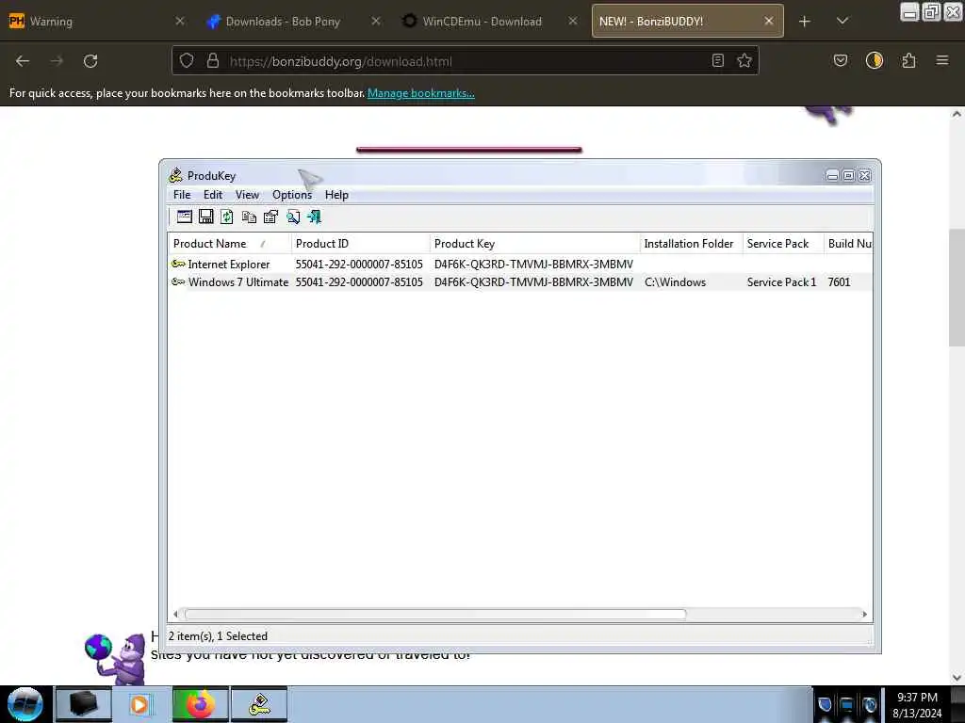Open the Edit menu in ProduKey
The height and width of the screenshot is (723, 965).
[x=213, y=195]
